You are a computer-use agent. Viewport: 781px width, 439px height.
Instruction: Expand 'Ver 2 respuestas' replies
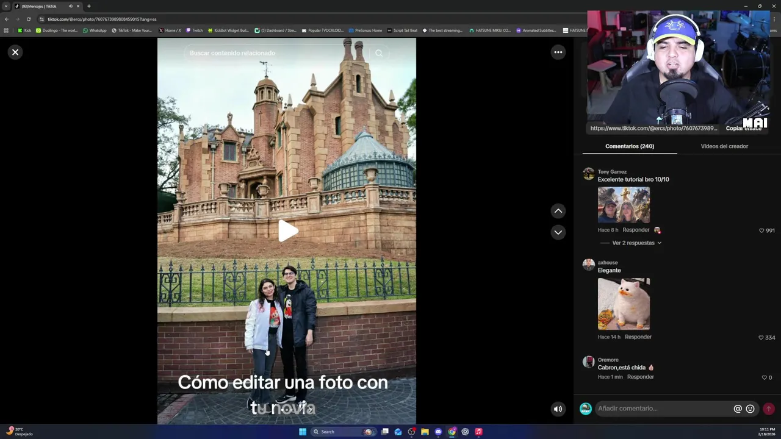click(636, 243)
